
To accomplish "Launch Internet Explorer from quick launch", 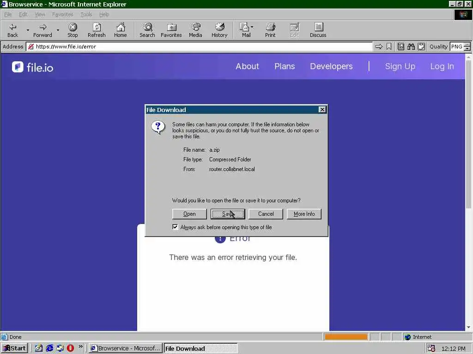I will [49, 348].
